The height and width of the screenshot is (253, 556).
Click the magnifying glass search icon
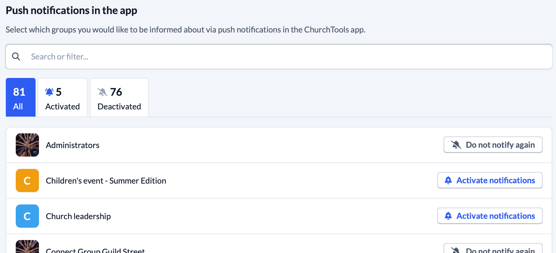[x=16, y=56]
